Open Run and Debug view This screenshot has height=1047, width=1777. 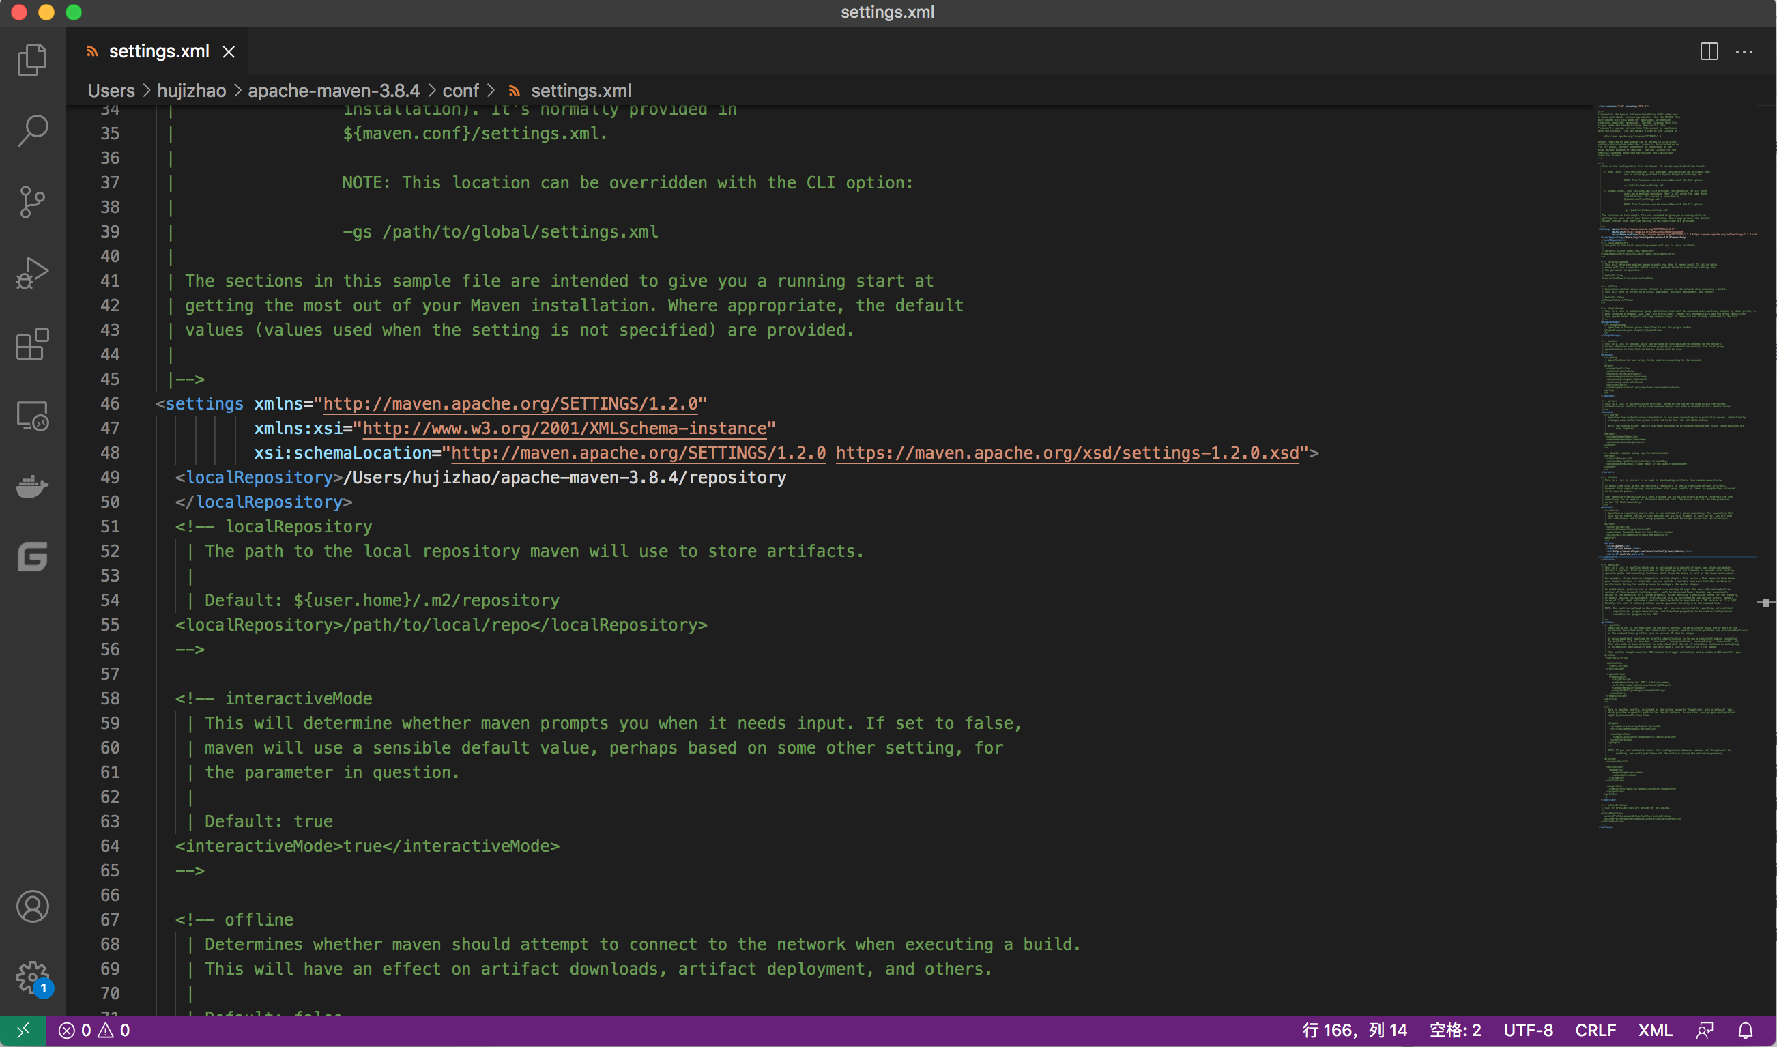pyautogui.click(x=32, y=274)
